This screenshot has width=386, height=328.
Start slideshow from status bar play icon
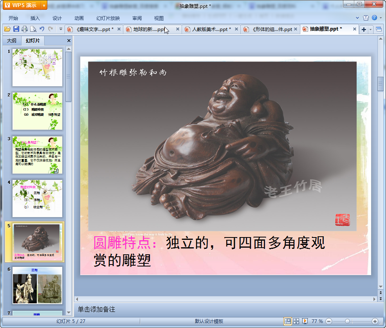[305, 321]
